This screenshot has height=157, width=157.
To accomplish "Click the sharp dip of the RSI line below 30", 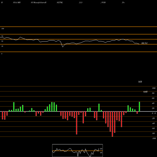I will (63, 47).
